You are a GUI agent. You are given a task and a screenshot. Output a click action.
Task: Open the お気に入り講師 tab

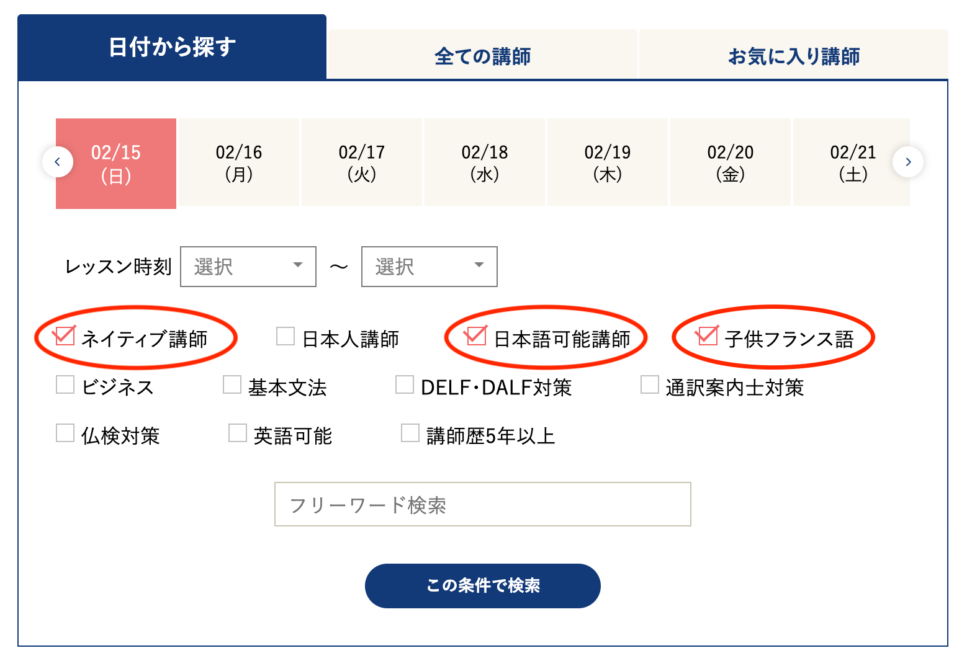coord(794,56)
